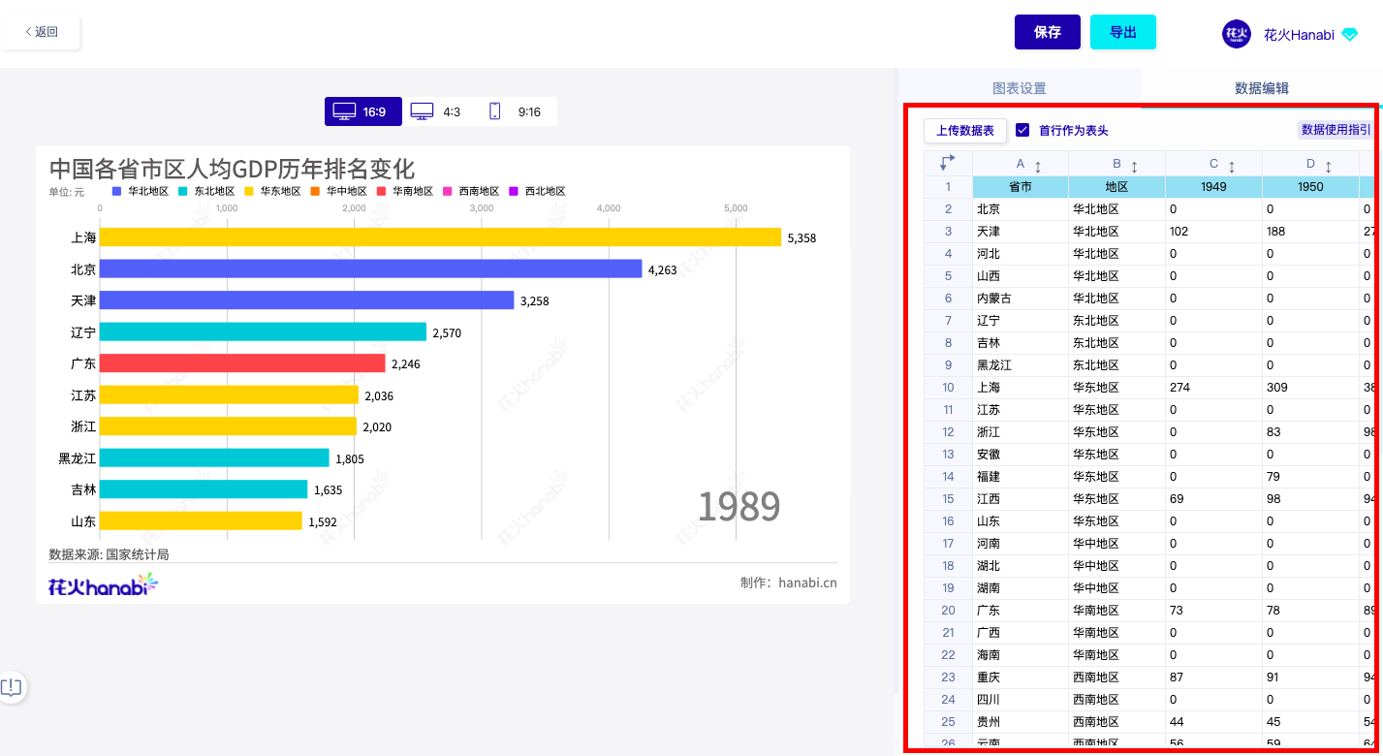Screen dimensions: 1383x756
Task: Click the diamond membership icon
Action: pyautogui.click(x=1350, y=34)
